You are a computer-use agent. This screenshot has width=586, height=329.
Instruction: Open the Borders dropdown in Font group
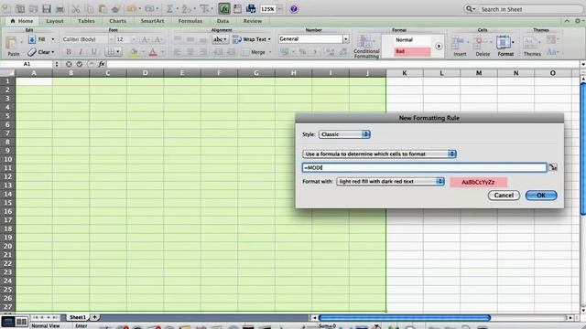coord(114,52)
